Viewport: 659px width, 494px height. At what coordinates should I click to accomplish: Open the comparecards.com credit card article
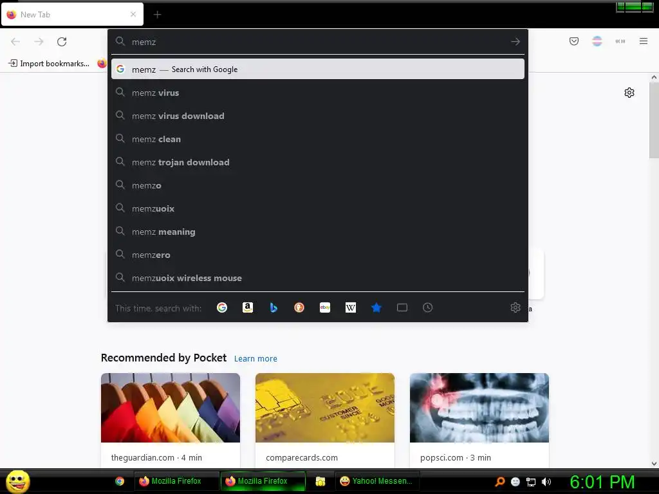click(325, 407)
